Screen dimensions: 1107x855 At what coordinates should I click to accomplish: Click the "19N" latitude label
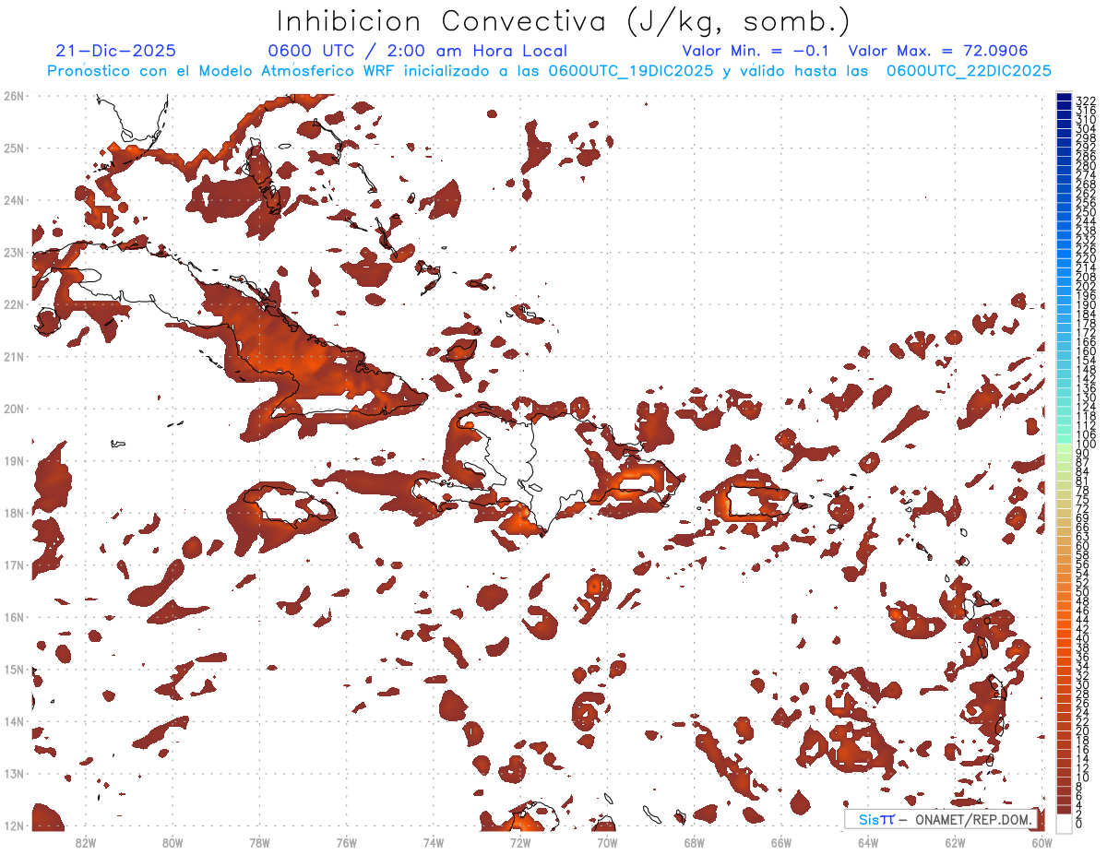pos(14,460)
